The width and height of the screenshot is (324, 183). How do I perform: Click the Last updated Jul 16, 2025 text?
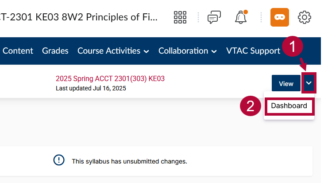coord(91,88)
